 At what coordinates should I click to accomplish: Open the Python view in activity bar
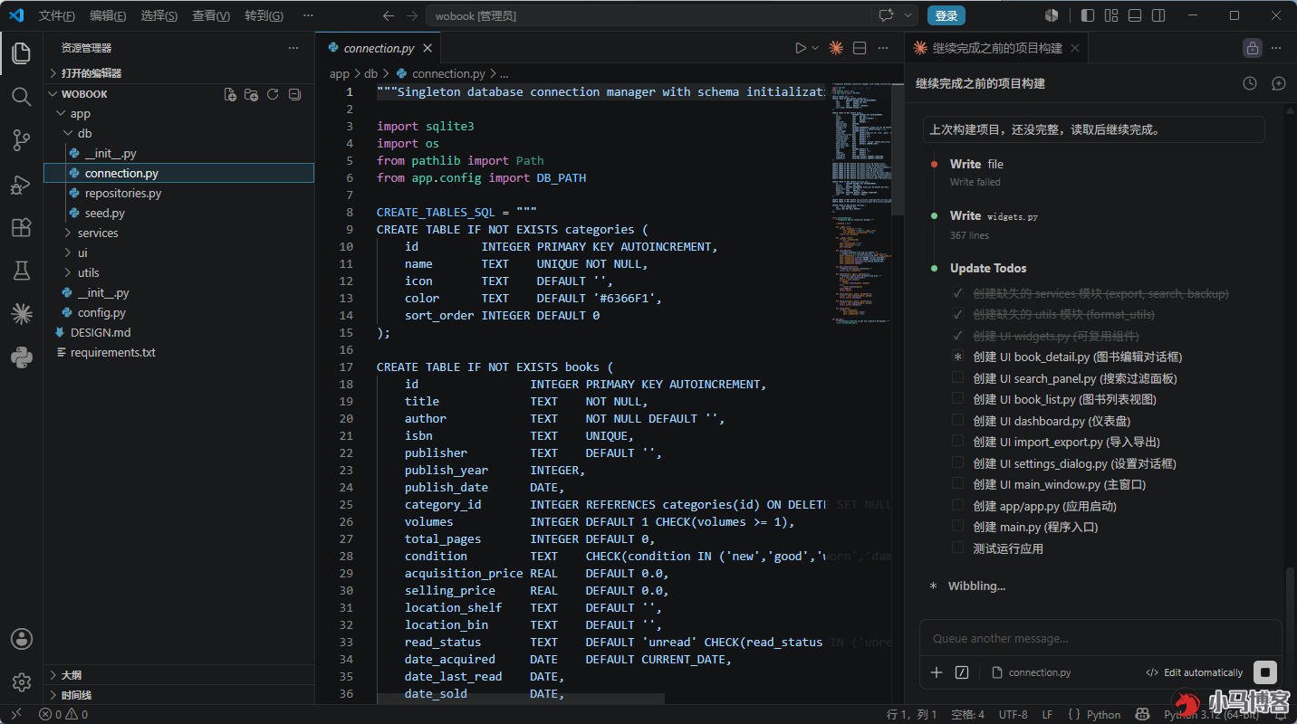tap(22, 357)
